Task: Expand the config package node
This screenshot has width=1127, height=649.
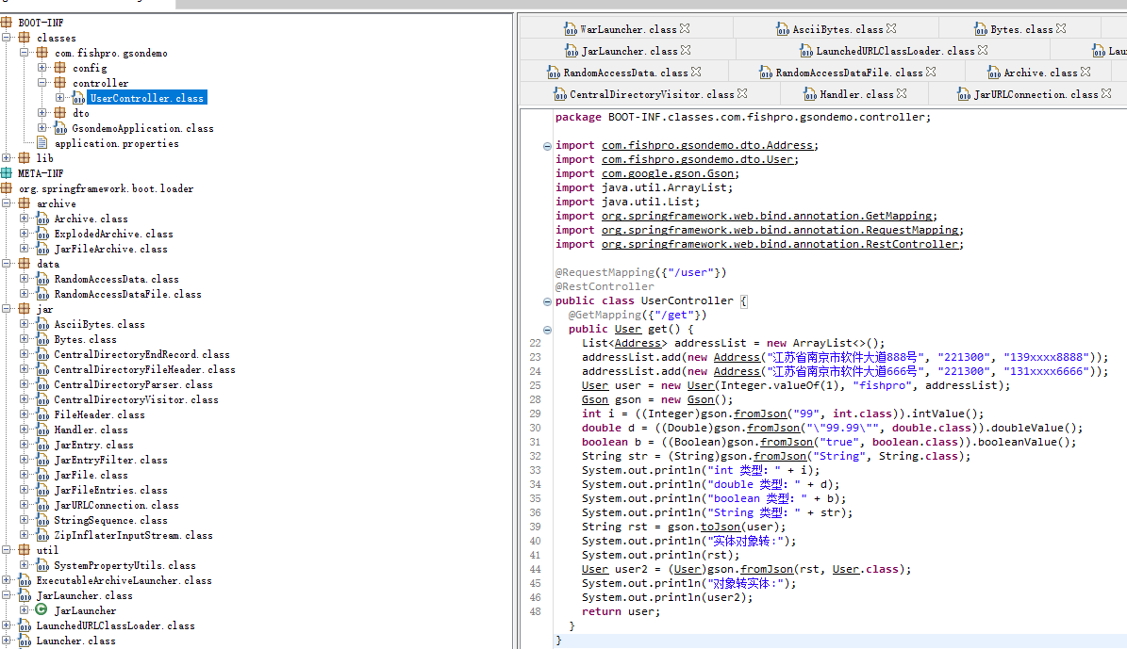Action: click(42, 68)
